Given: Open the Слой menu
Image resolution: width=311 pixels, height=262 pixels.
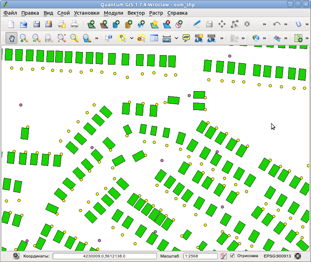Looking at the screenshot, I should [x=64, y=13].
